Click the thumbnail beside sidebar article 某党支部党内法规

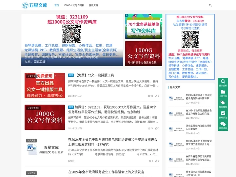[176, 129]
